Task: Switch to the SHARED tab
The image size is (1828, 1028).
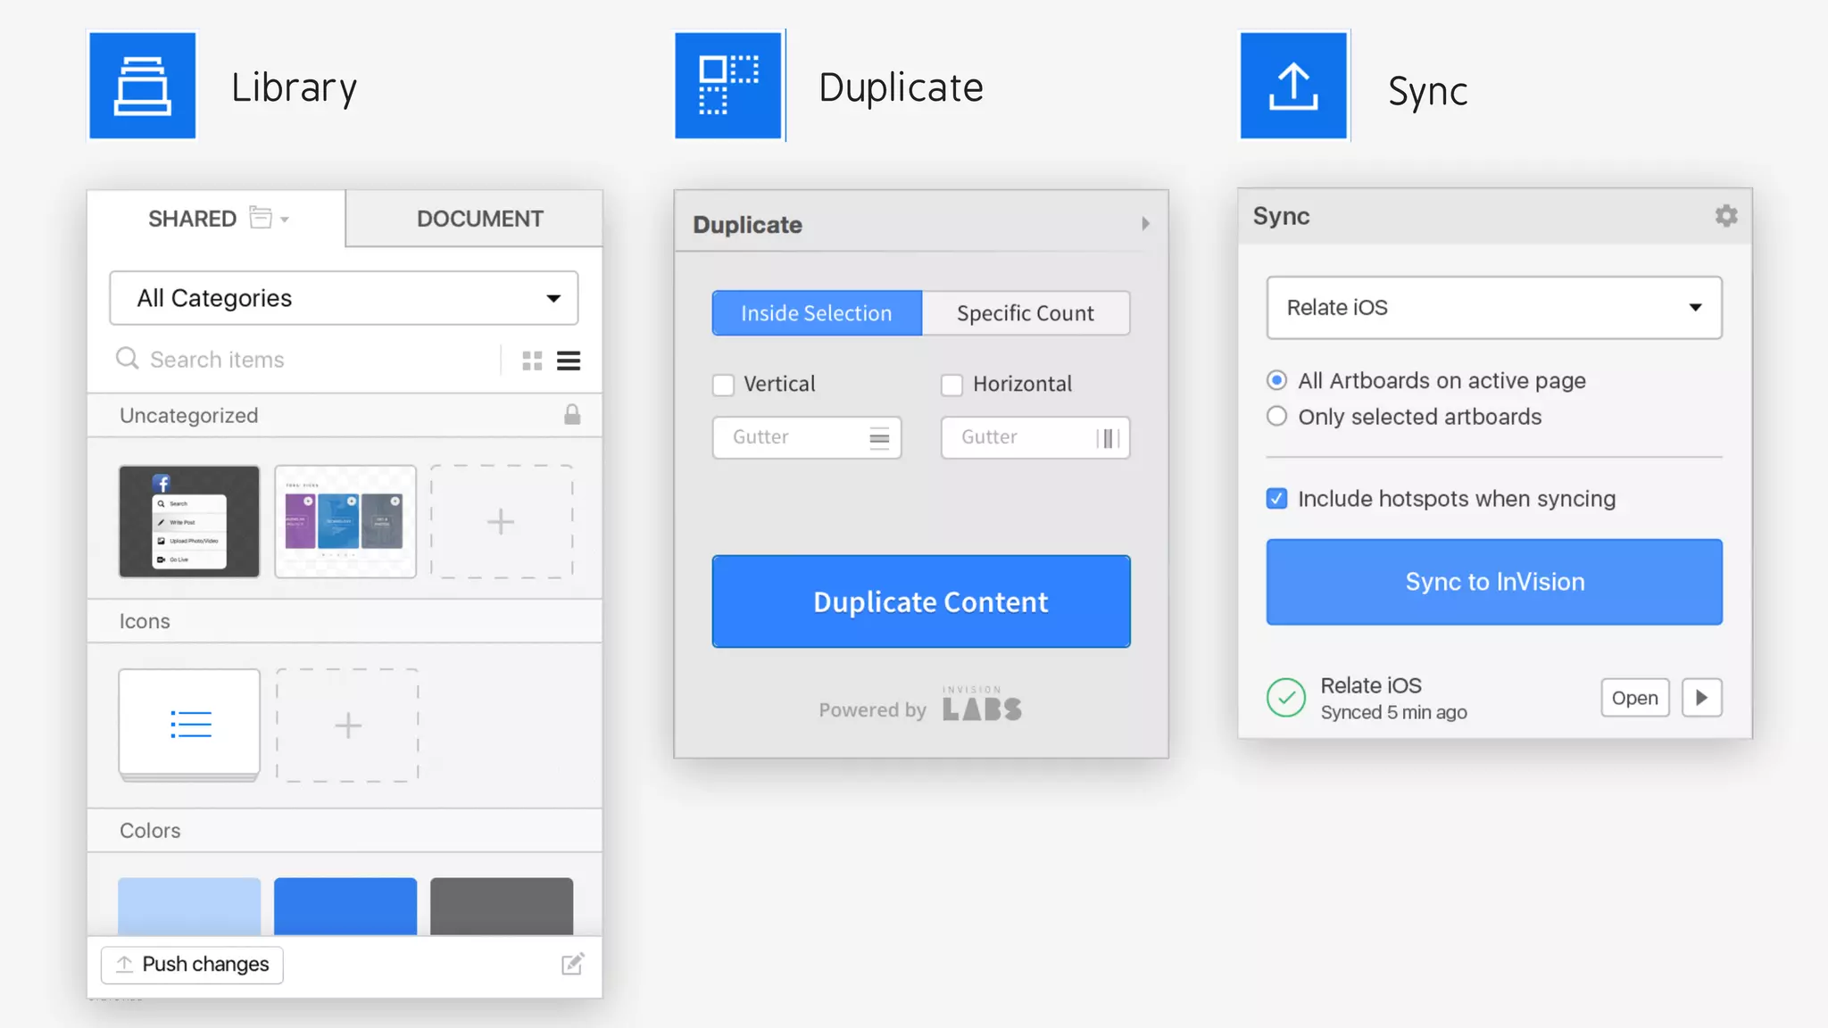Action: click(216, 219)
